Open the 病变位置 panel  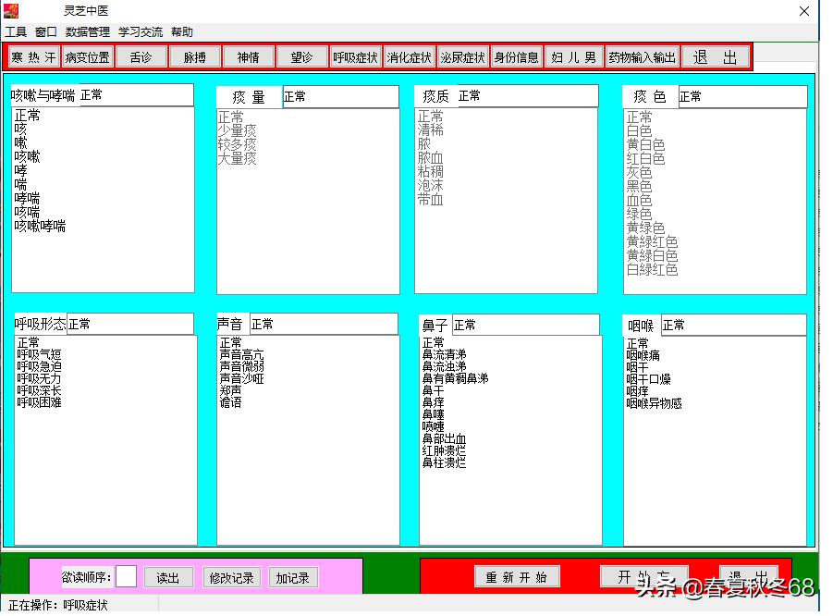pos(88,56)
